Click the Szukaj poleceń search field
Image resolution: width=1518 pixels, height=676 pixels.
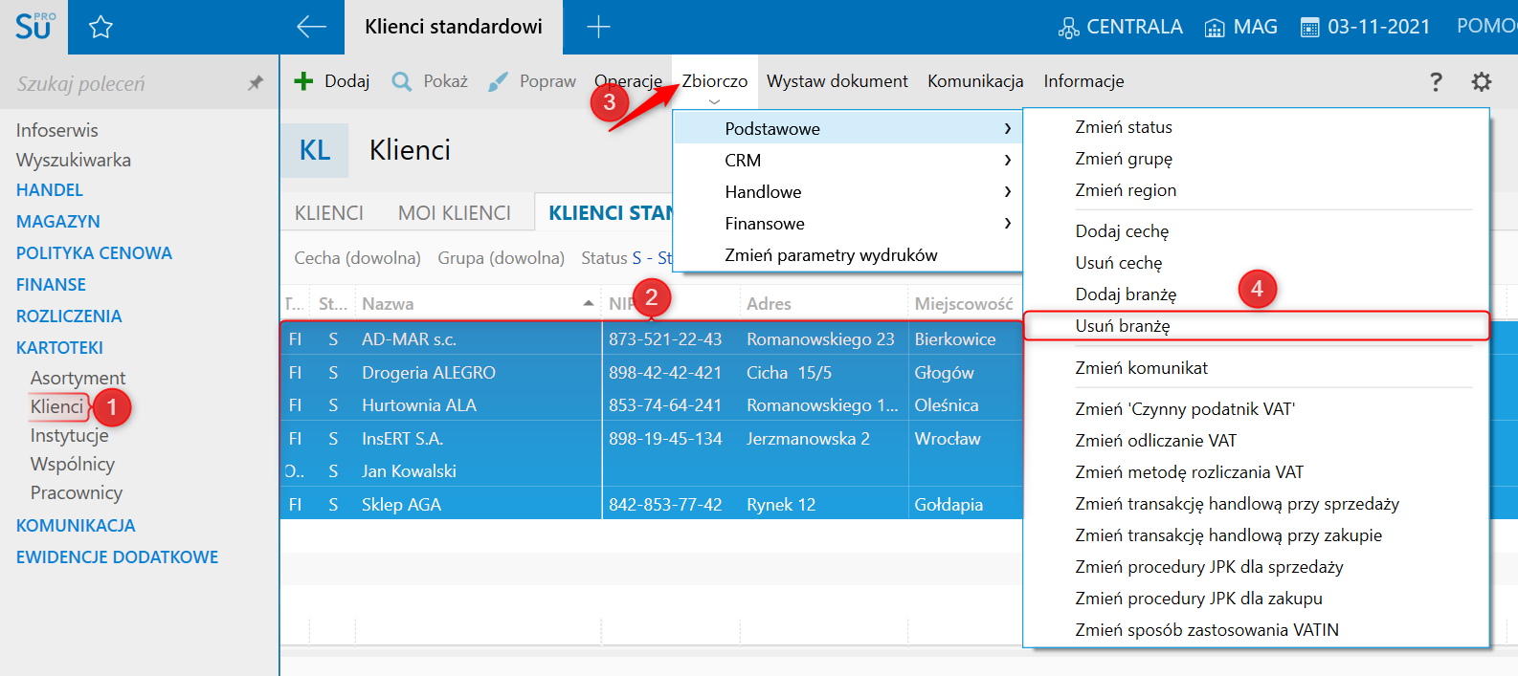(124, 84)
